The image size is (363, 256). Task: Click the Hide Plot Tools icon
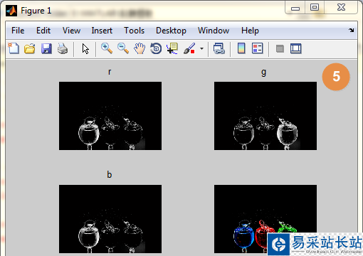point(280,49)
